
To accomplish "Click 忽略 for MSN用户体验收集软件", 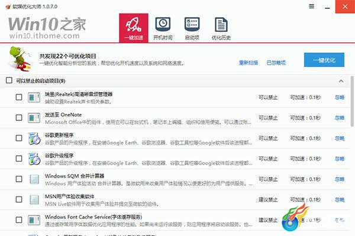I will pos(340,199).
